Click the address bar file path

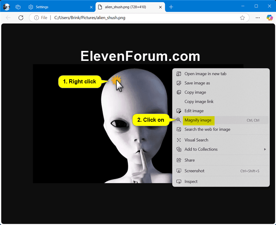pos(90,18)
